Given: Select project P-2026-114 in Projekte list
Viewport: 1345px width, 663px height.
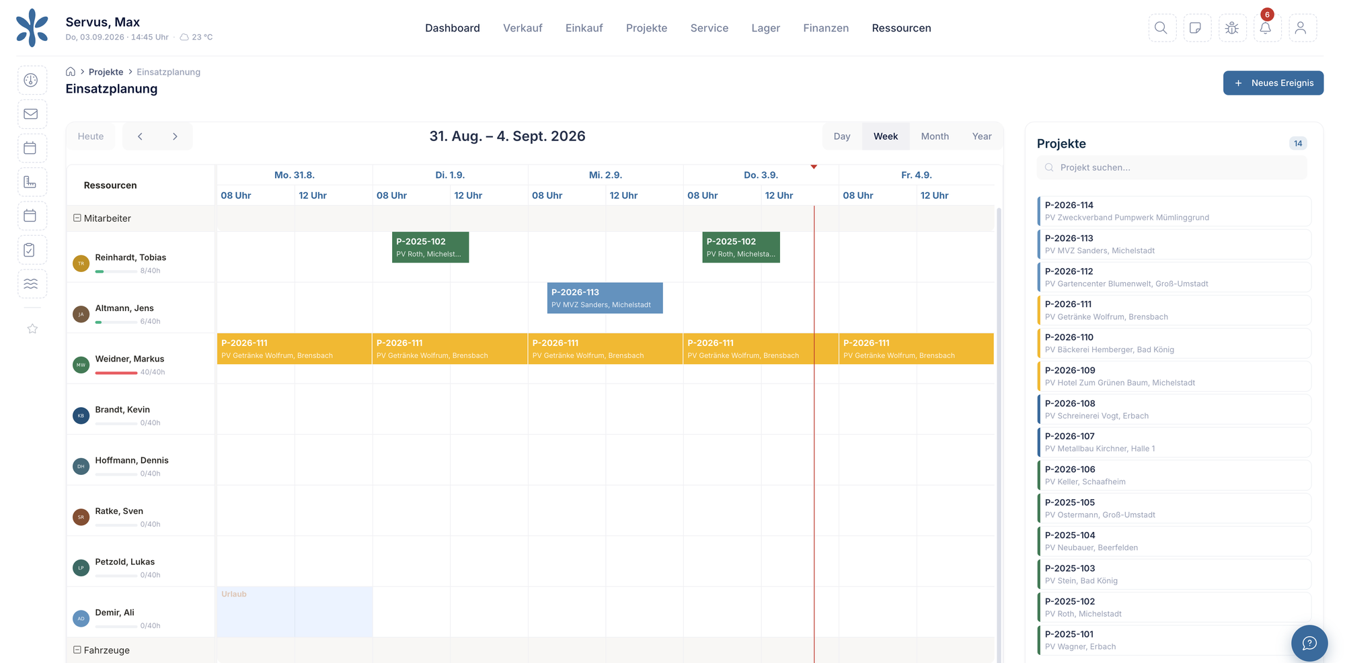Looking at the screenshot, I should point(1174,211).
